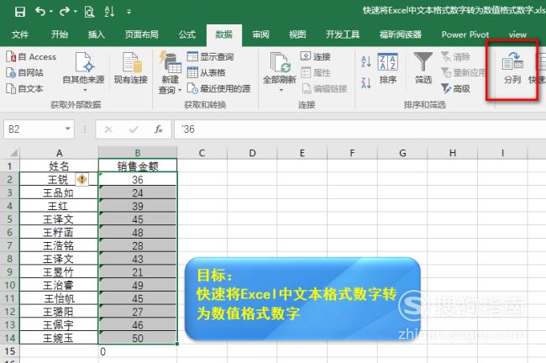
Task: Expand the Name Box dropdown arrow
Action: [x=68, y=129]
